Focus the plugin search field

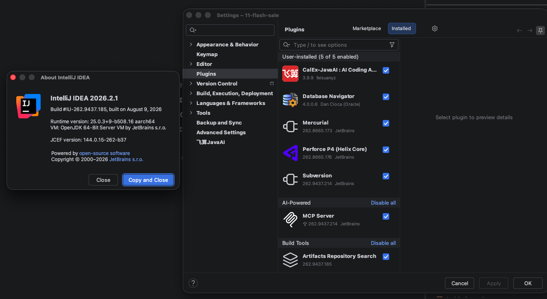coord(339,45)
